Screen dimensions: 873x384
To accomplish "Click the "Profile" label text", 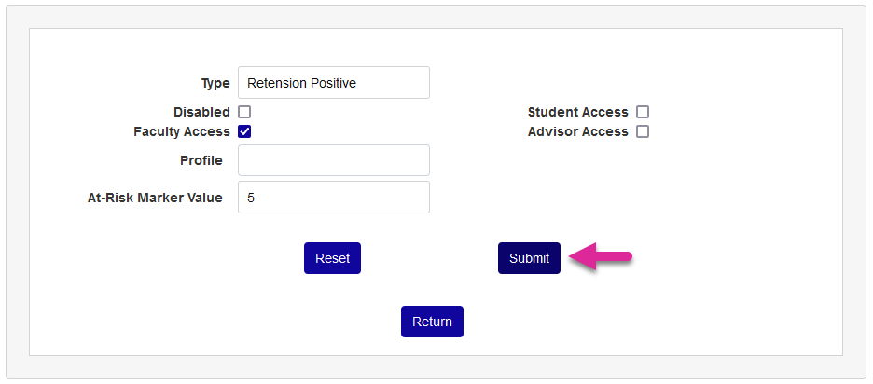I will coord(201,160).
